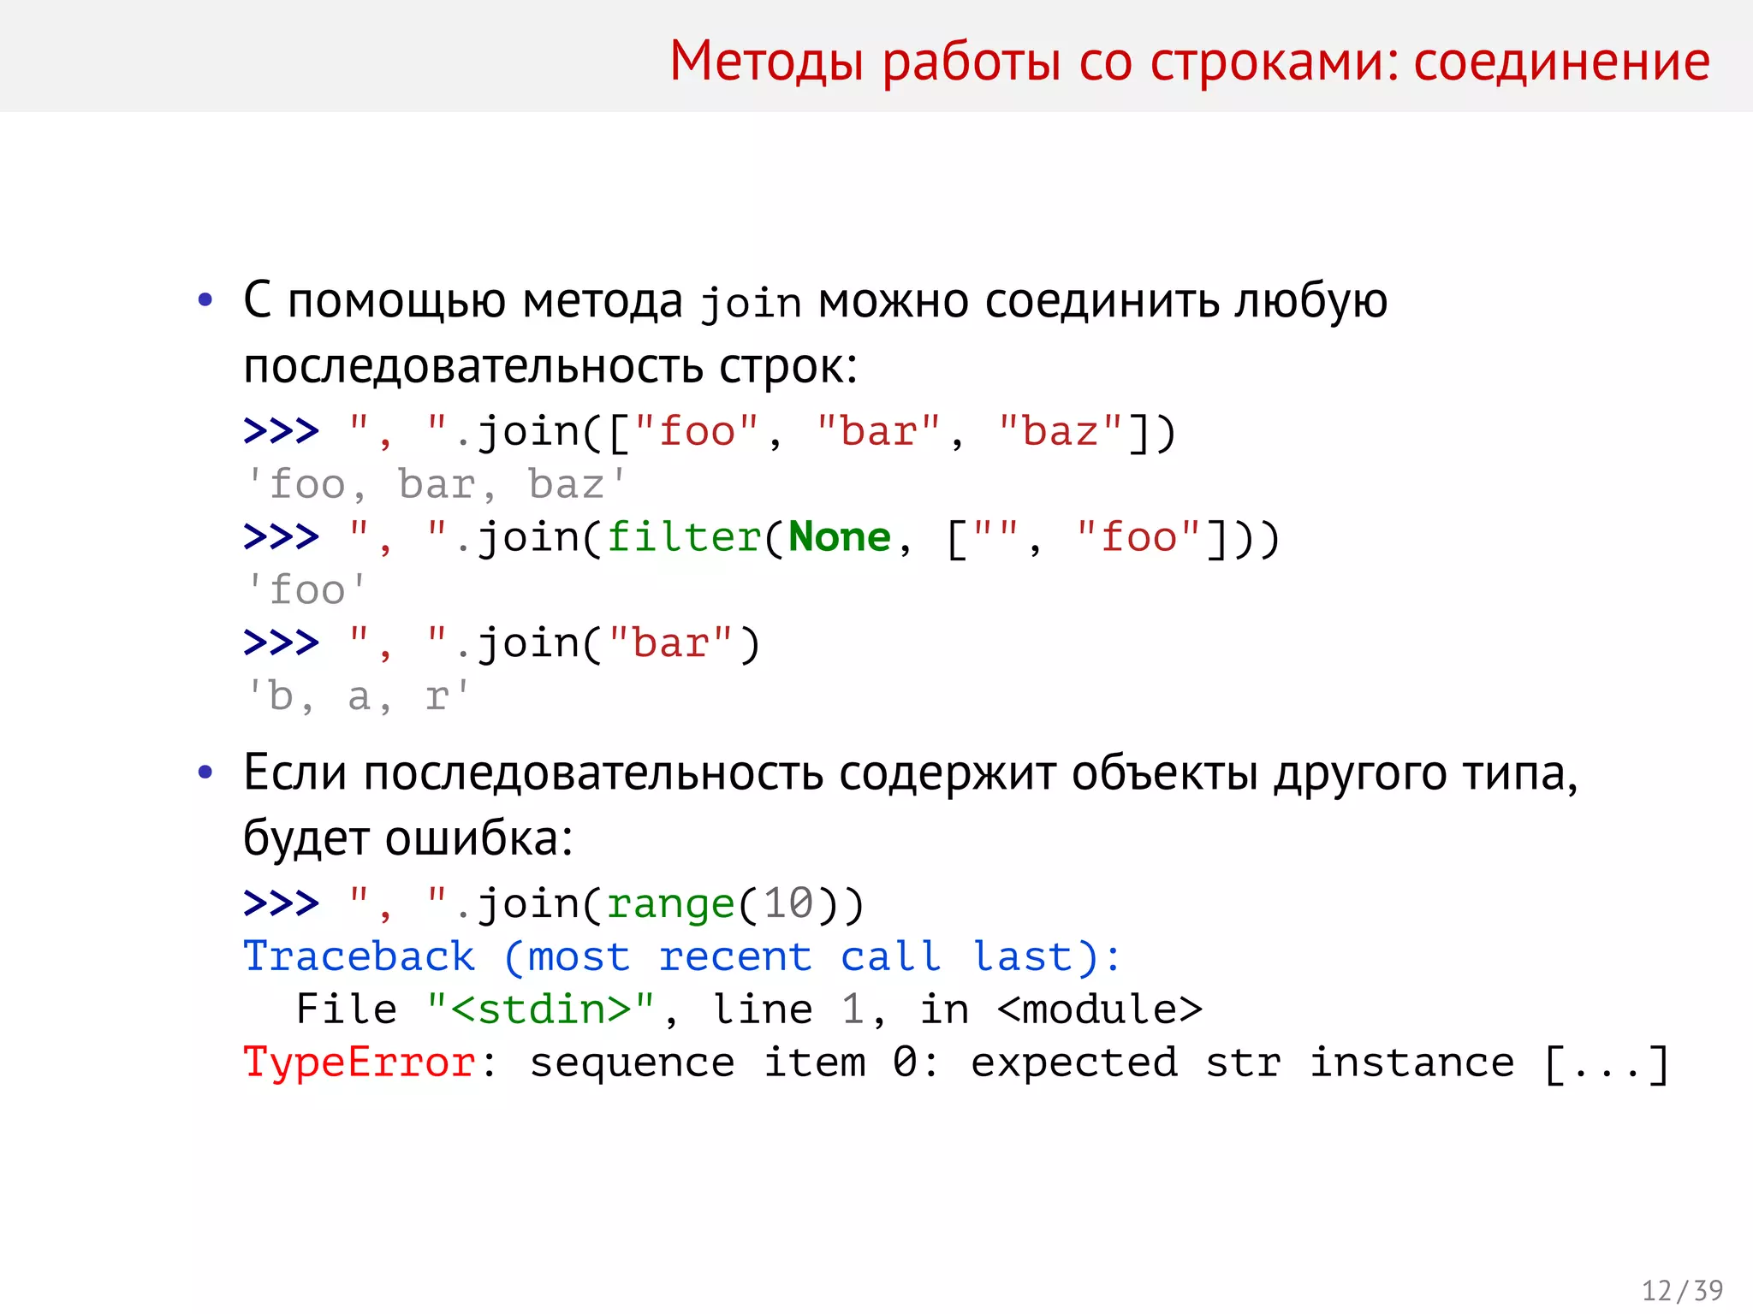Click the code line ", ".join("bar")
This screenshot has height=1314, width=1753.
tap(502, 643)
